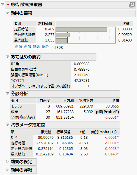This screenshot has height=175, width=137.
Task: Click the 走行時間 estimate -2.970187
Action: [45, 143]
